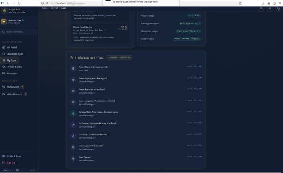Click the PANGO breadcrumb
Viewport: 283px width, 173px height.
tap(45, 8)
